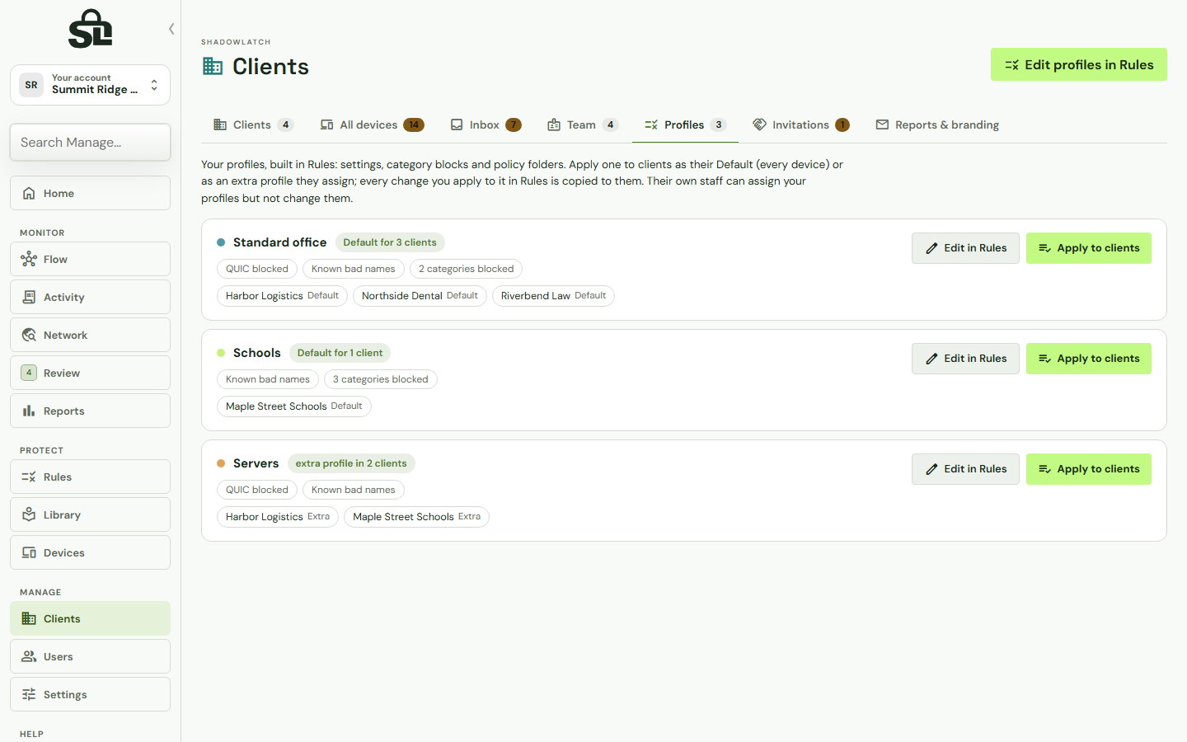1187x742 pixels.
Task: Open Activity in the sidebar
Action: click(x=90, y=297)
